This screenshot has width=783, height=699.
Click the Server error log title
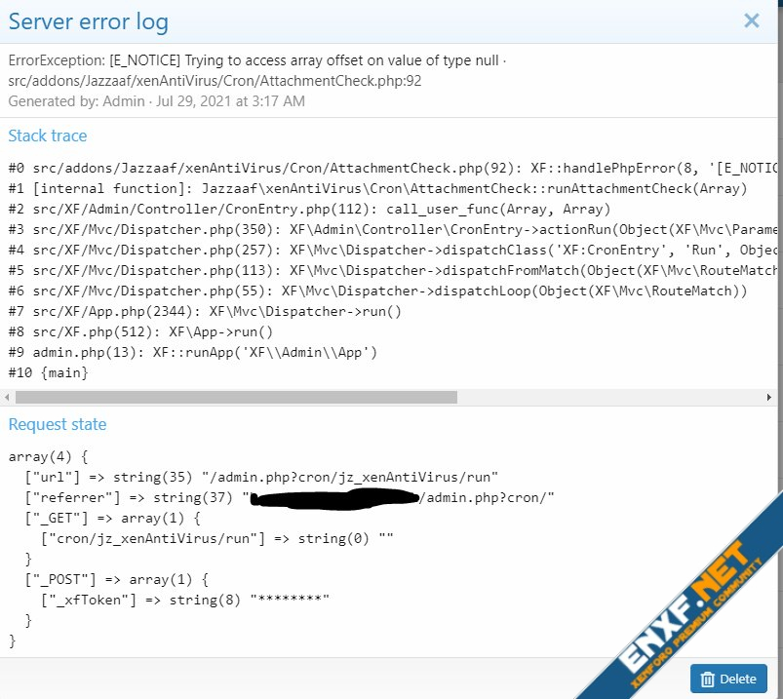88,21
